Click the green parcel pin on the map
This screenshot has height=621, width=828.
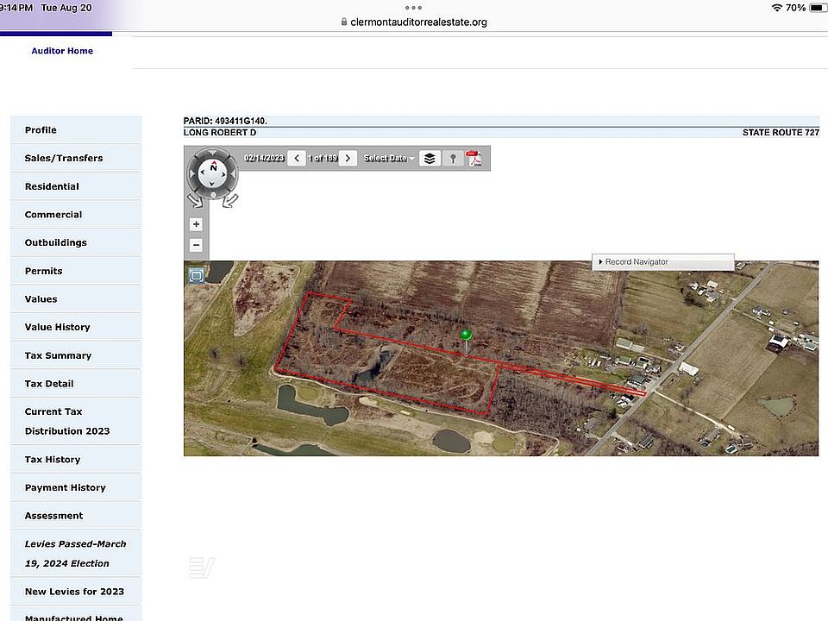pos(466,336)
